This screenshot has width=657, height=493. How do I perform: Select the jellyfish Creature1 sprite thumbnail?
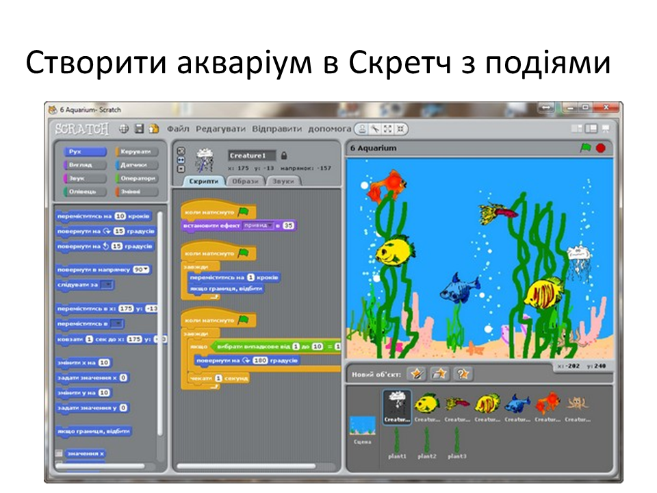click(397, 407)
